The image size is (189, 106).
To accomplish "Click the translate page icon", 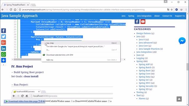I will pos(168,10).
